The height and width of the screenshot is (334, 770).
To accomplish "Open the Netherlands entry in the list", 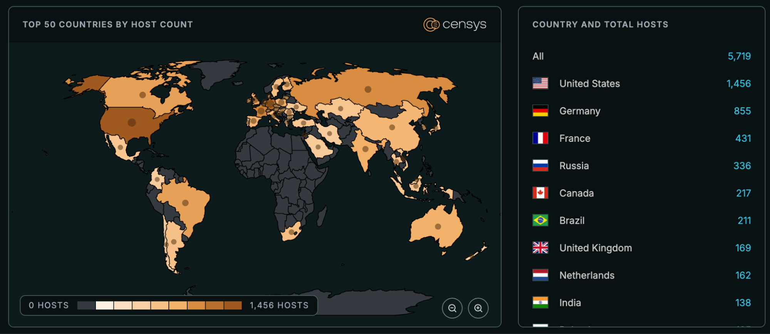I will (587, 275).
